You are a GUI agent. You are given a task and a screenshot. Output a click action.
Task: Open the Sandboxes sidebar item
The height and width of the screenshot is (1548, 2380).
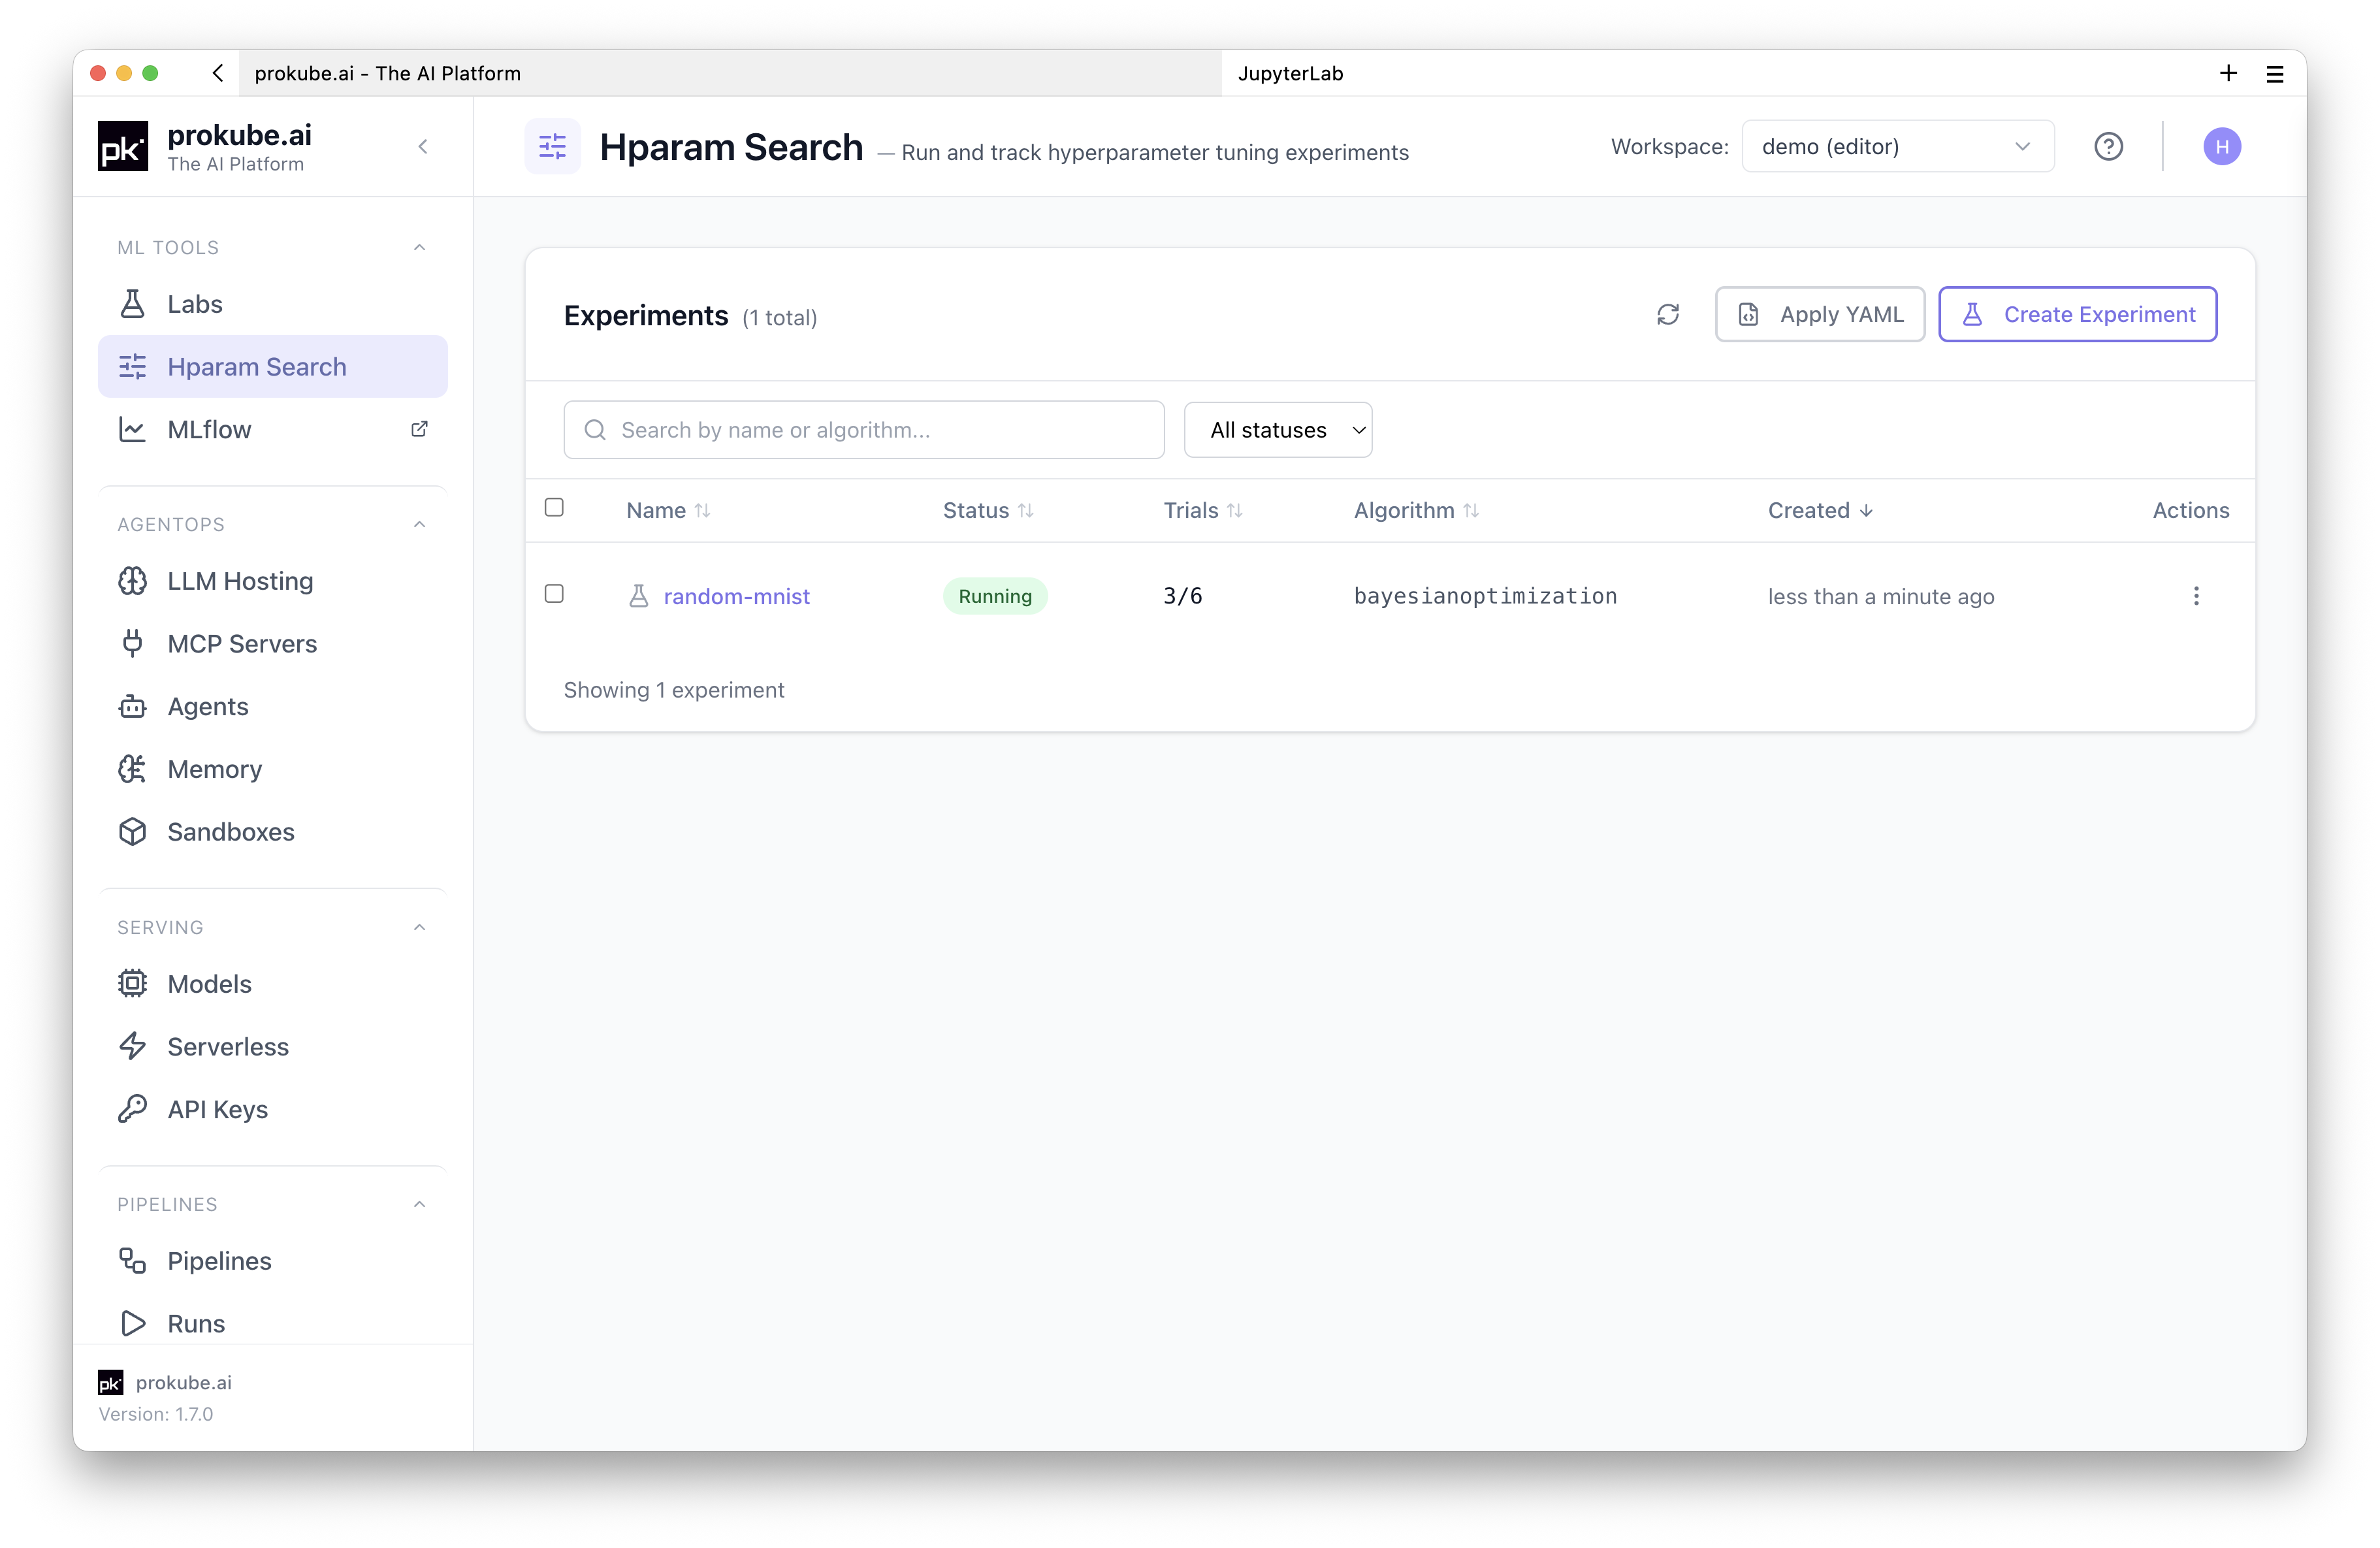272,832
